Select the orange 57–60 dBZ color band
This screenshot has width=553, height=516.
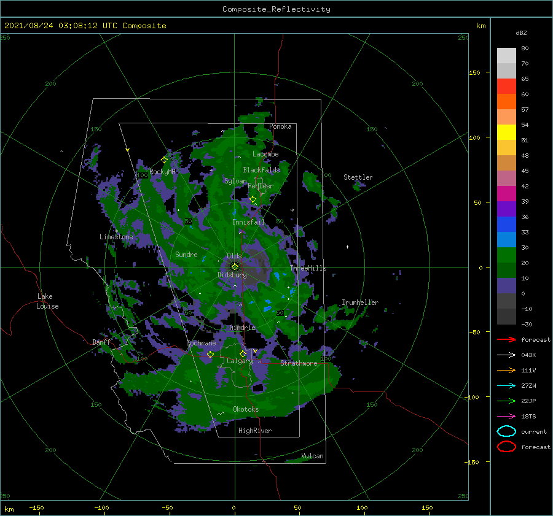[x=506, y=102]
